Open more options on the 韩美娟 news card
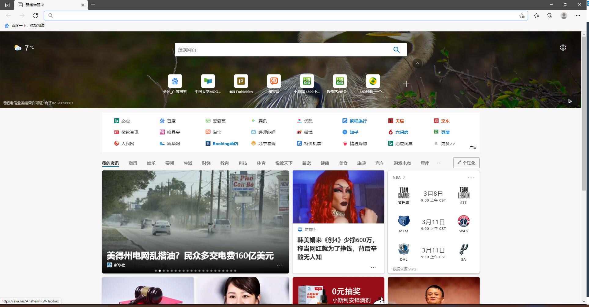 click(x=373, y=267)
